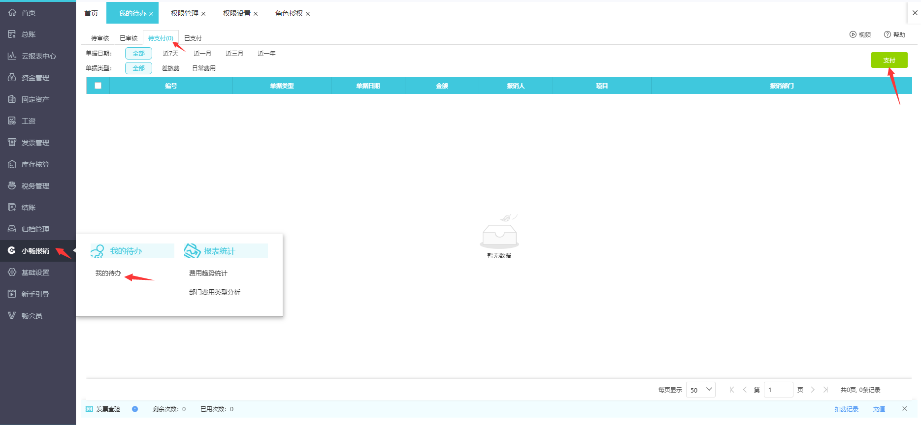Switch to the 首页 tab

tap(91, 13)
